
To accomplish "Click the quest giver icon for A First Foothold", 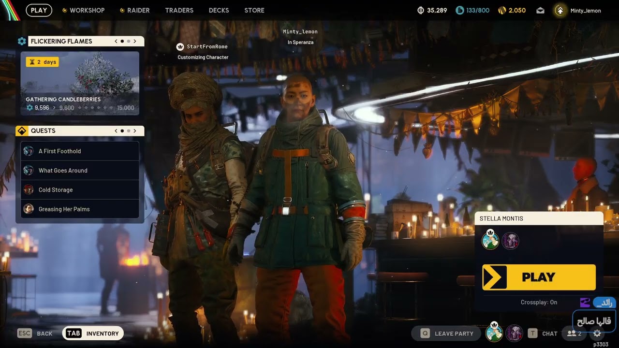I will point(29,151).
